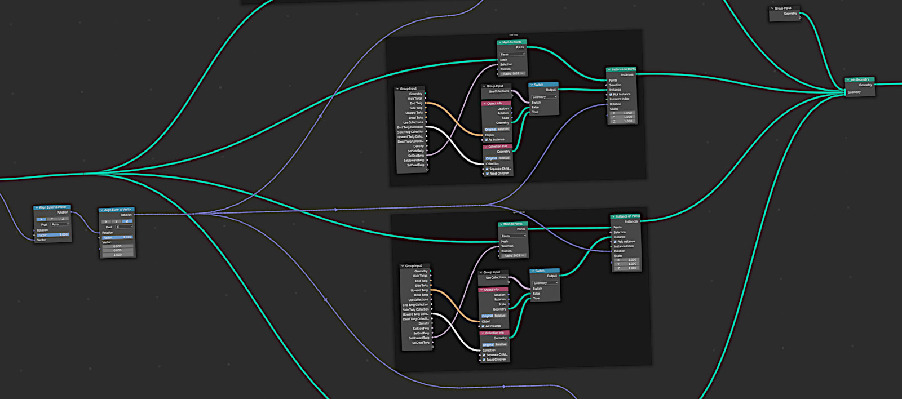Select X axis in Align Euler node with Pivot X
This screenshot has height=399, width=902.
(106, 221)
